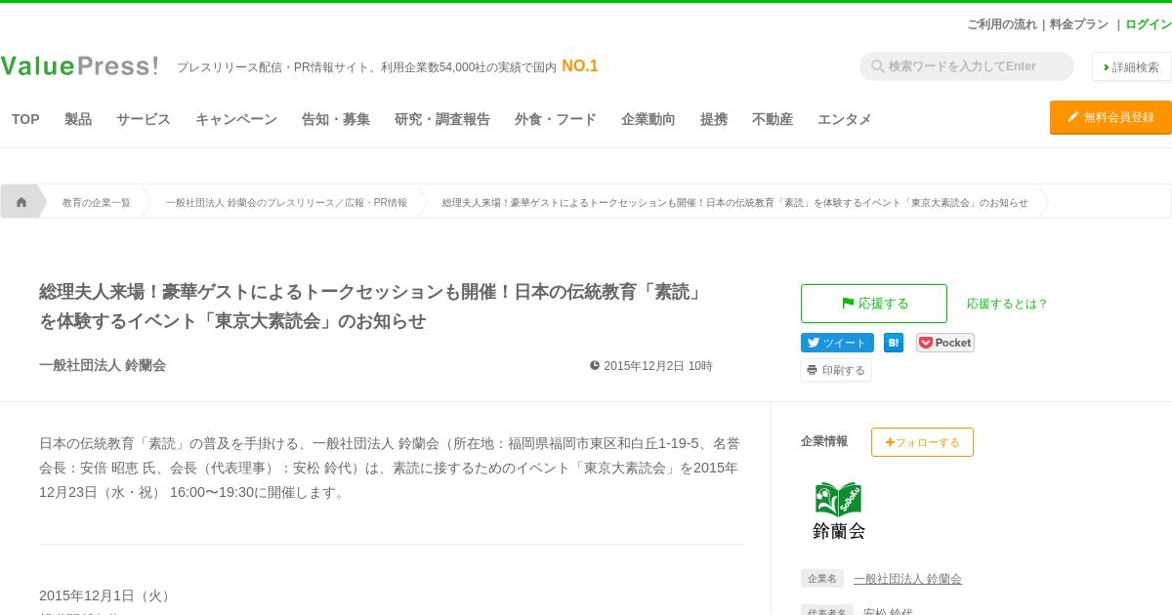This screenshot has width=1172, height=615.
Task: Open the 製品 menu category
Action: 78,119
